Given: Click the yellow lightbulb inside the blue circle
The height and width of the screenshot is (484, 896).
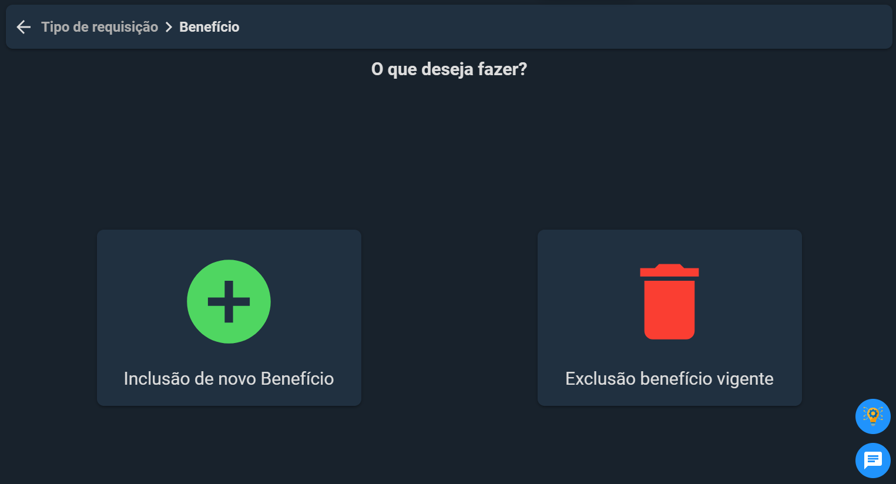Looking at the screenshot, I should tap(873, 415).
